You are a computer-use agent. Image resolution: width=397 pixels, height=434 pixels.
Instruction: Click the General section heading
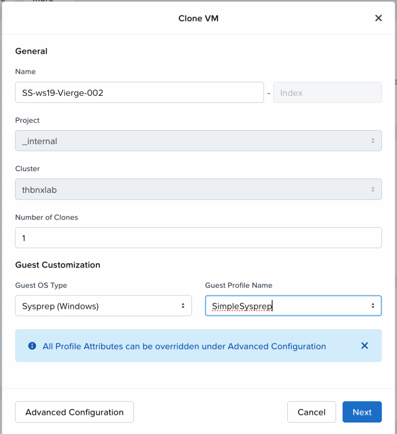tap(31, 51)
